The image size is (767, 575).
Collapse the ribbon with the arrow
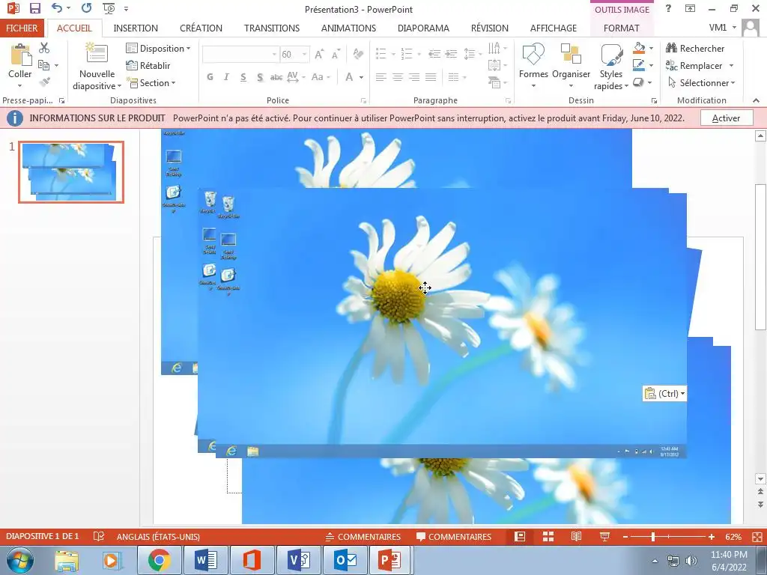pyautogui.click(x=757, y=100)
